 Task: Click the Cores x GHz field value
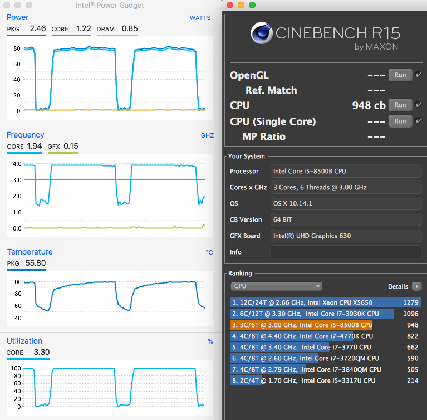point(346,187)
